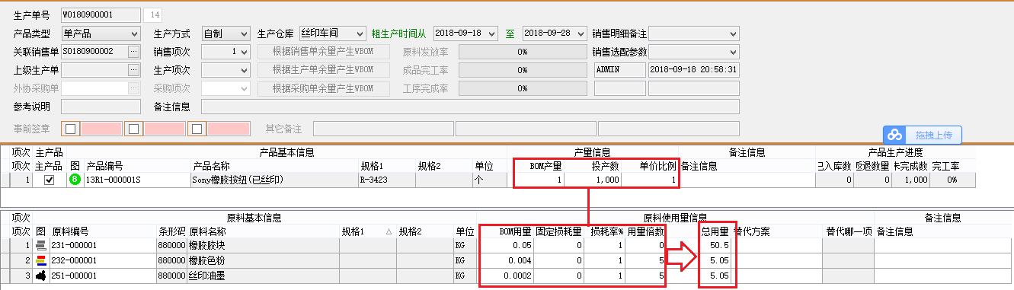Click 根据销售单余量产生WBOM button

[x=324, y=52]
